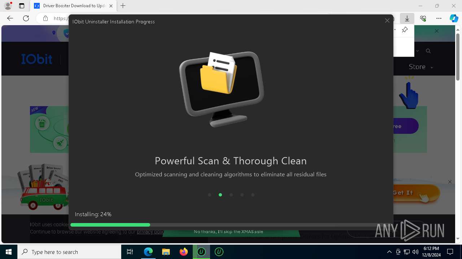Click the taskbar search box
Image resolution: width=462 pixels, height=259 pixels.
[69, 252]
